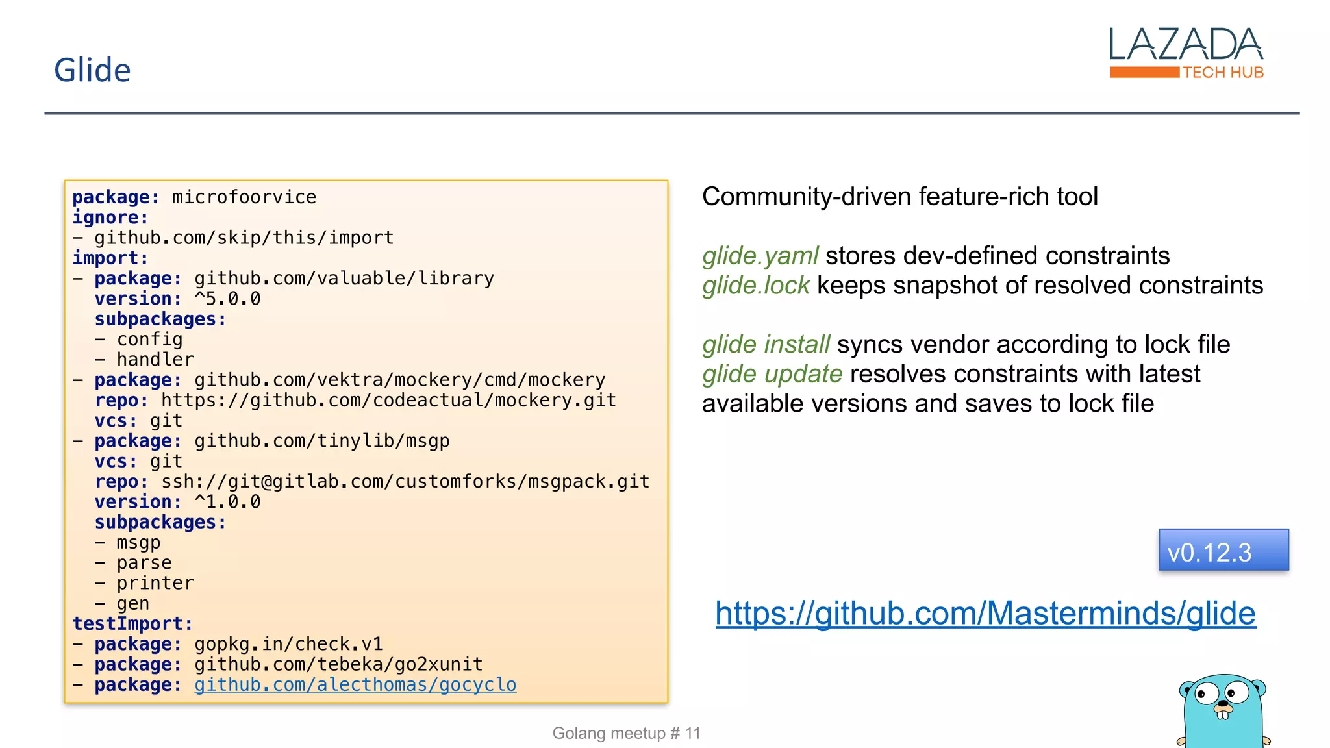Click the testImport key in code
Viewport: 1330px width, 748px height.
132,623
